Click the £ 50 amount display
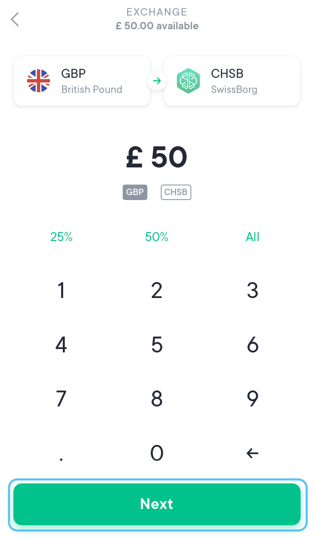The image size is (314, 542). (157, 158)
